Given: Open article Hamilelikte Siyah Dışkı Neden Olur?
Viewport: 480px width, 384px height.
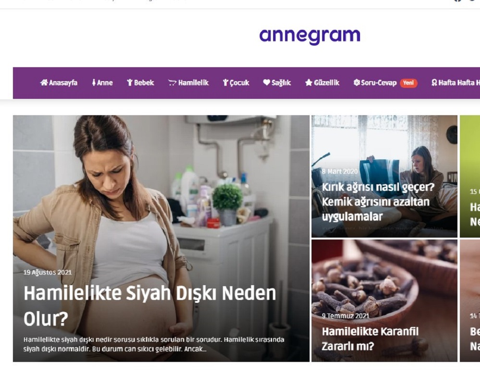Looking at the screenshot, I should [150, 306].
